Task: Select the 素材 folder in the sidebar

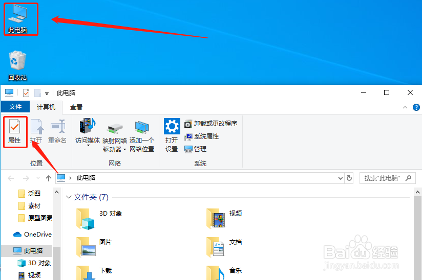Action: pyautogui.click(x=29, y=206)
